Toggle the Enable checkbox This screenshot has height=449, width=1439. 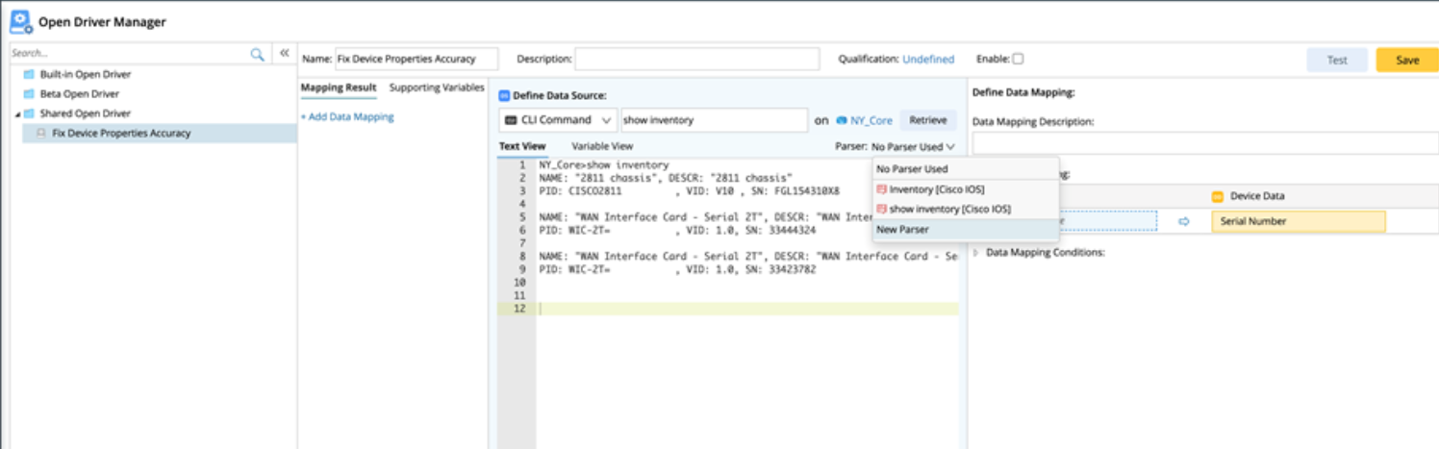(1018, 59)
